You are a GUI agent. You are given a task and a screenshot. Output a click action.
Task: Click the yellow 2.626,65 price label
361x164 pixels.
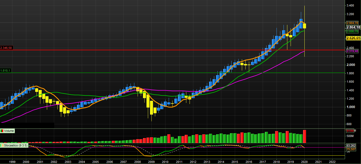point(353,38)
